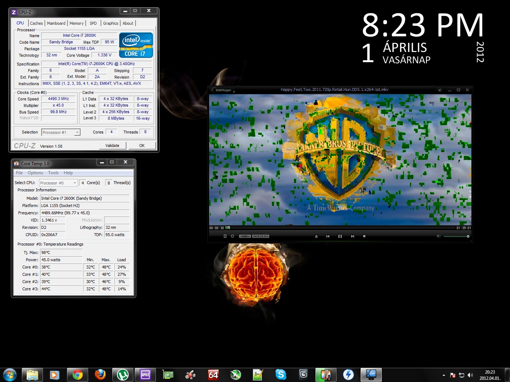Click the Core Temp title bar icon
Image resolution: width=510 pixels, height=382 pixels.
(x=16, y=163)
